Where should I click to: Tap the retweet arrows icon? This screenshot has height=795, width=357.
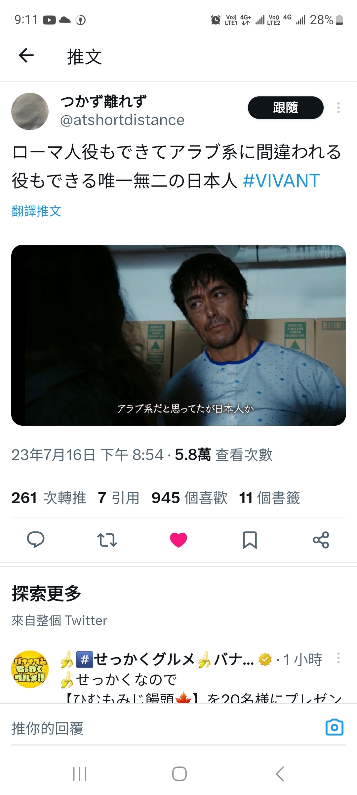[107, 540]
